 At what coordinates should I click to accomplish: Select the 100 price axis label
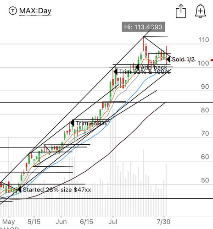203,63
